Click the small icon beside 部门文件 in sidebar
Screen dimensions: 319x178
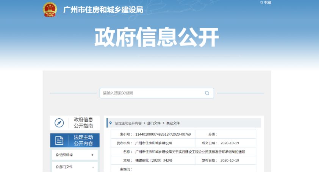[57, 167]
